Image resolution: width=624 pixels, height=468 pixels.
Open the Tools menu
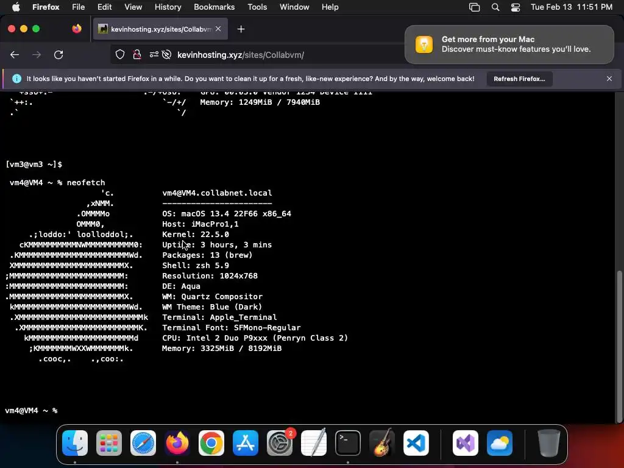coord(257,7)
